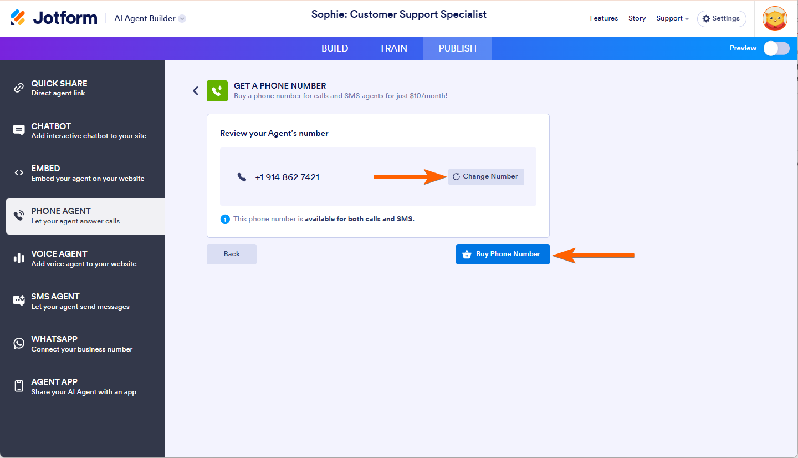The height and width of the screenshot is (458, 798).
Task: Open the Quick Share link icon
Action: [19, 88]
